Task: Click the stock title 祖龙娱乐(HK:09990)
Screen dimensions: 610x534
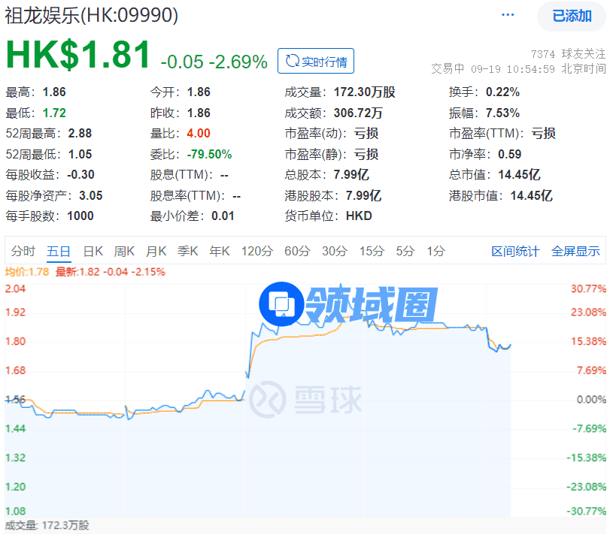Action: click(92, 16)
